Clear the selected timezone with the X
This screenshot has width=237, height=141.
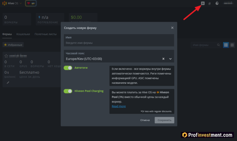pos(163,59)
